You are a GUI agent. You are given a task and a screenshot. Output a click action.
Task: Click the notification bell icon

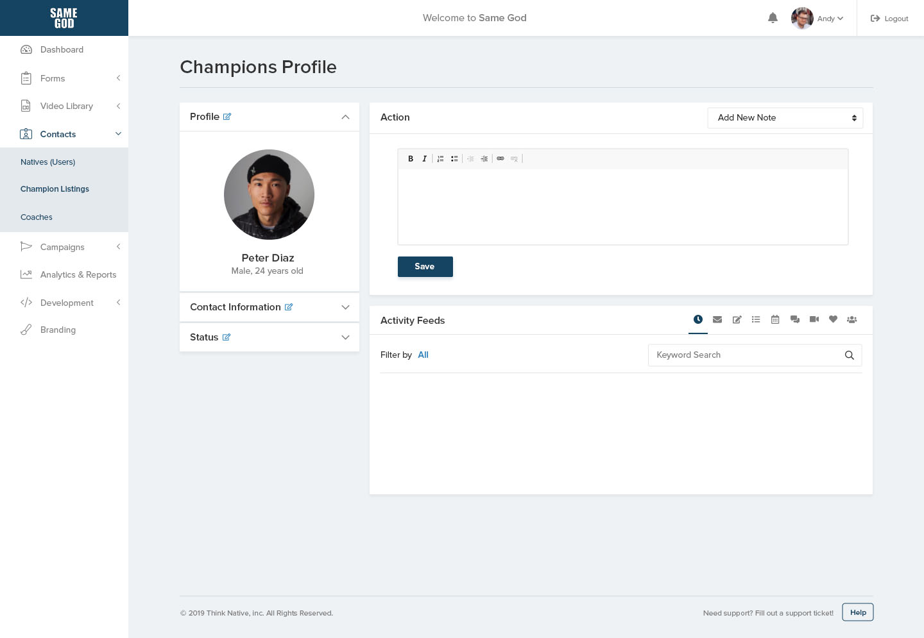tap(773, 18)
